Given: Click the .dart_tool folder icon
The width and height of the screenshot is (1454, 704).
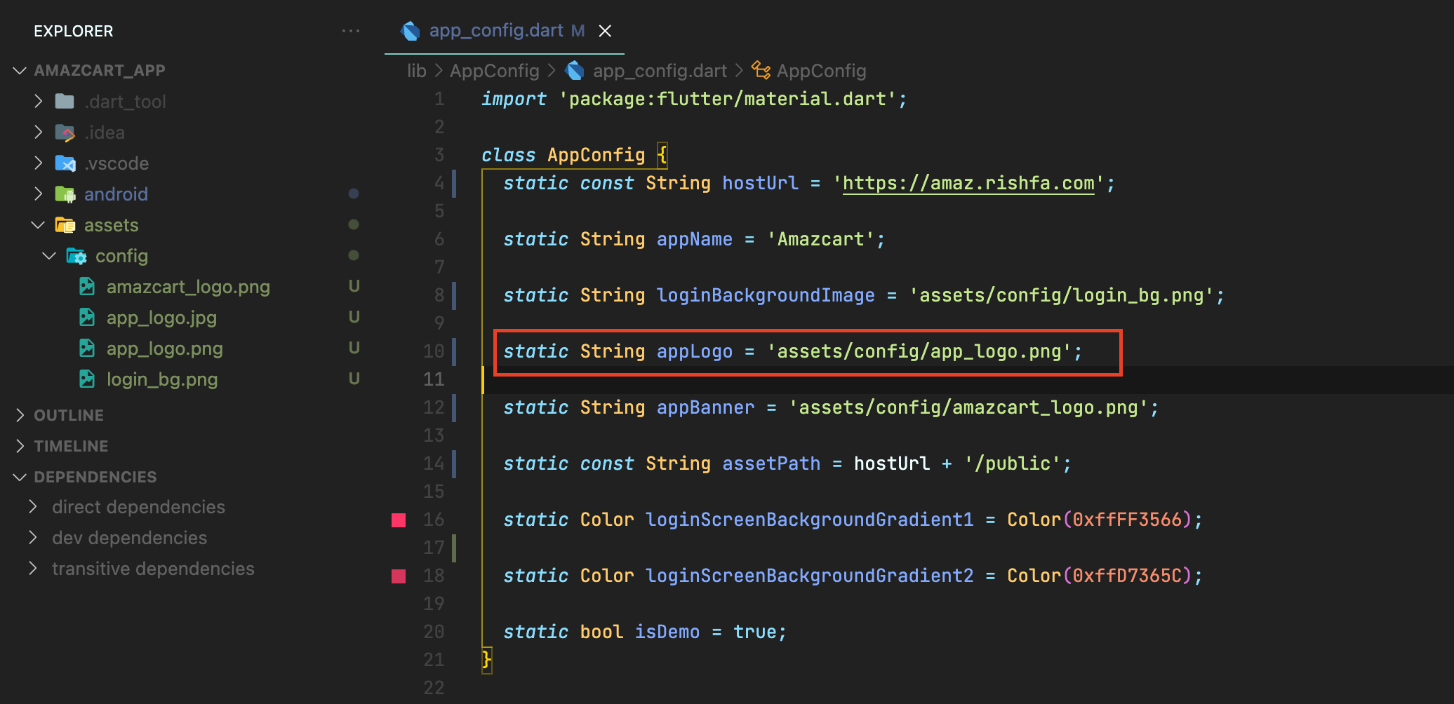Looking at the screenshot, I should click(65, 102).
